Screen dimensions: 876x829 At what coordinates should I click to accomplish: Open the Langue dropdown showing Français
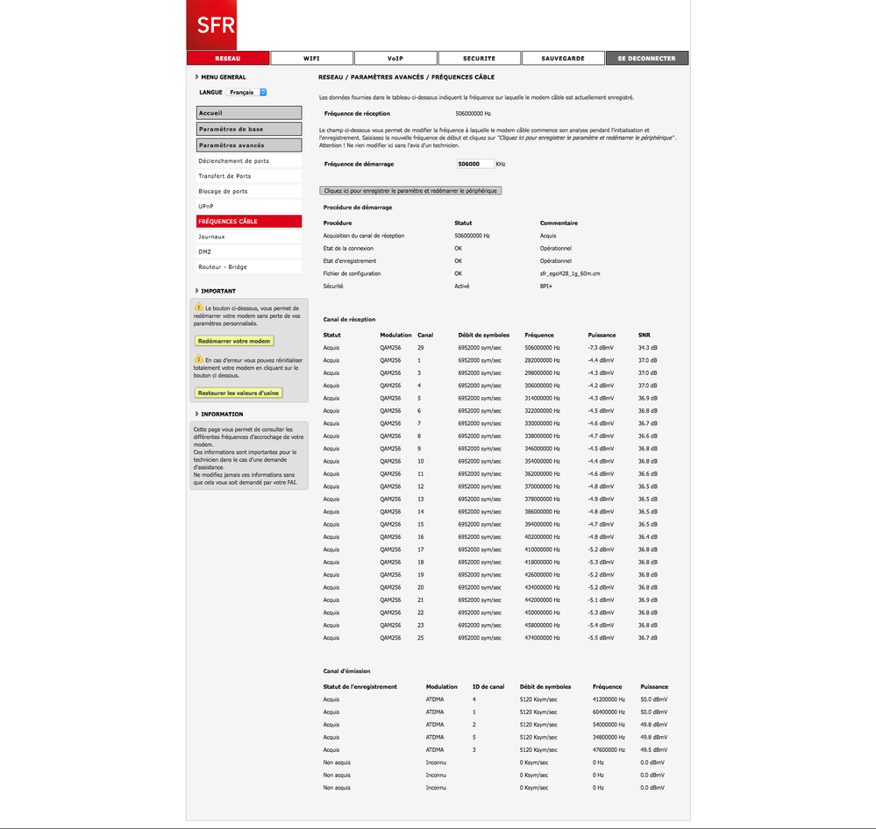(x=245, y=92)
